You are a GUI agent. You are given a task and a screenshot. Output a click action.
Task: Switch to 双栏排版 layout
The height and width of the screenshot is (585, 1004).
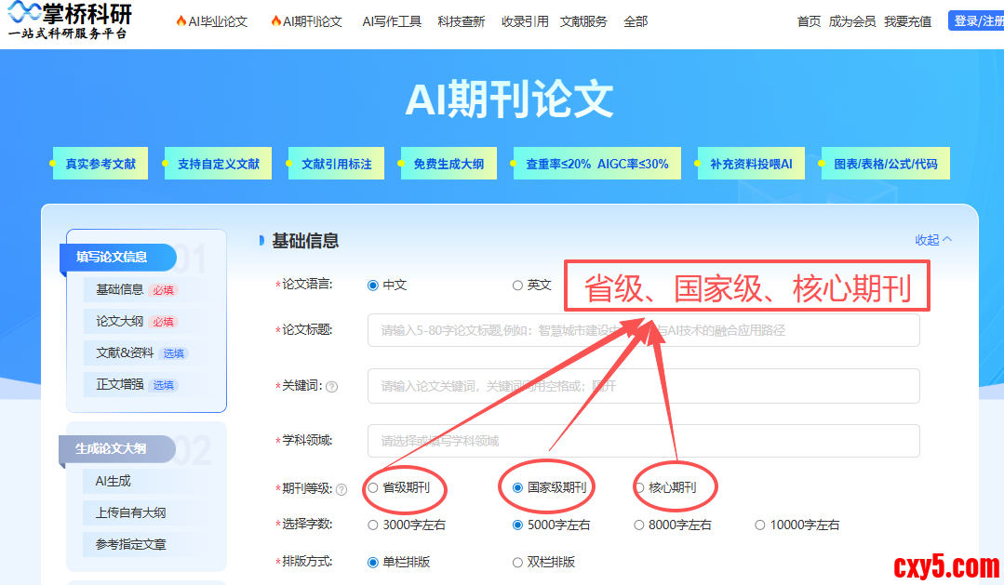click(x=517, y=562)
